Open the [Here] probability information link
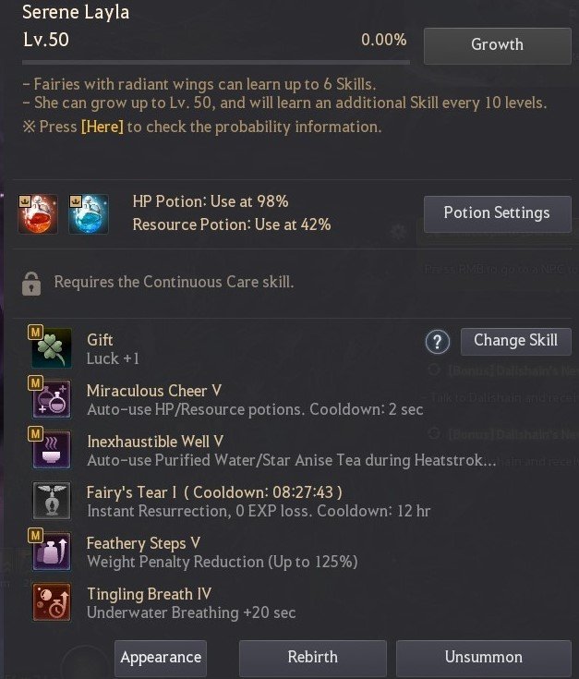The height and width of the screenshot is (679, 579). 103,127
